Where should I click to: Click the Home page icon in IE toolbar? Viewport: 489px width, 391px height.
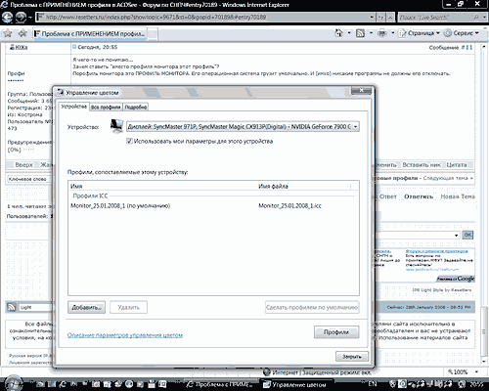[x=339, y=33]
